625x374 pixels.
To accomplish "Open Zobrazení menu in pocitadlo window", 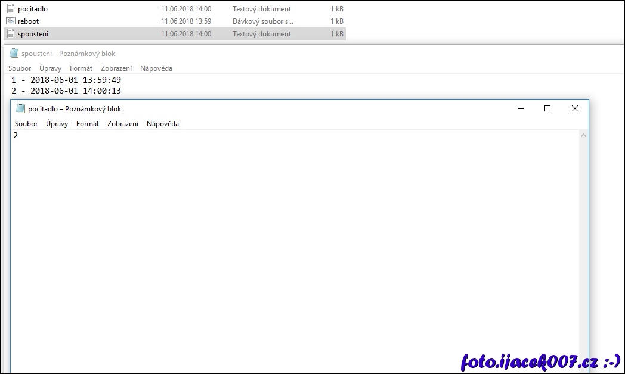I will [123, 124].
